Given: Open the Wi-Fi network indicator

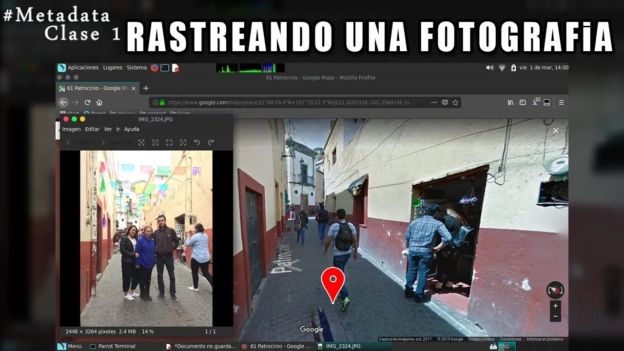Looking at the screenshot, I should (x=502, y=68).
